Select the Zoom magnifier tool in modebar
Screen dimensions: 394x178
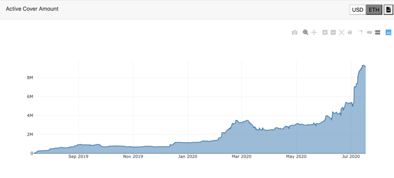(x=306, y=32)
